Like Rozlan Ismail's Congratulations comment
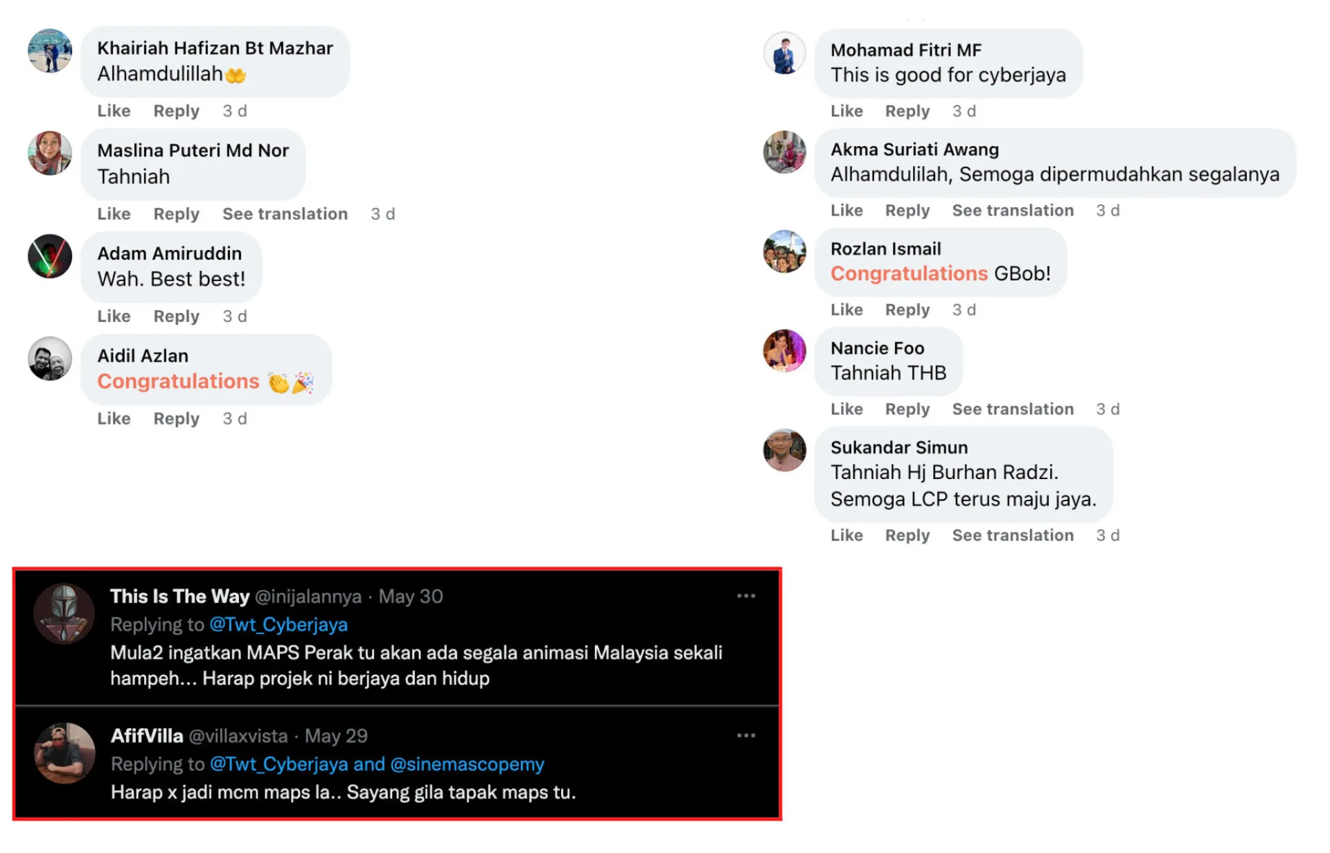Screen dimensions: 1330x853 click(x=846, y=309)
